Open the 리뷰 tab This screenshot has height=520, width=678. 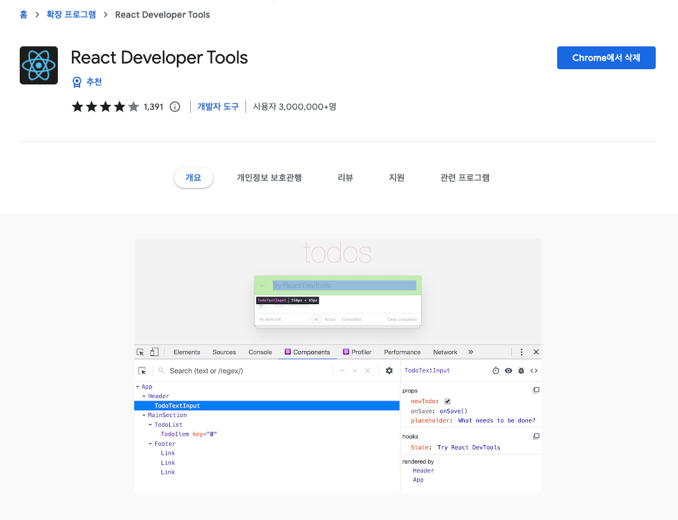[345, 178]
